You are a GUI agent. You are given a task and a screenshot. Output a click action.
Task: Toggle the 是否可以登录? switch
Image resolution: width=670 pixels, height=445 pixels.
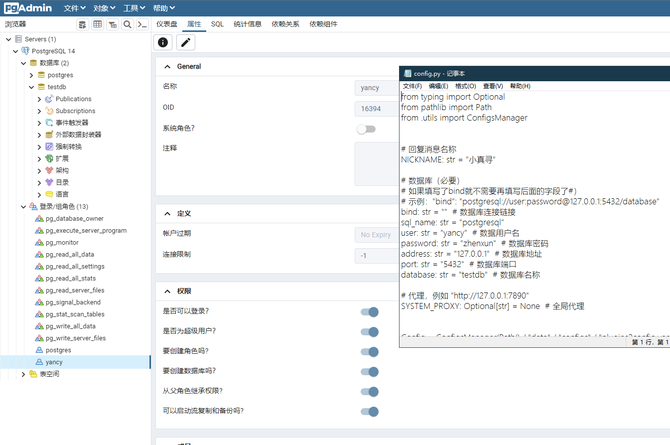[x=370, y=312]
